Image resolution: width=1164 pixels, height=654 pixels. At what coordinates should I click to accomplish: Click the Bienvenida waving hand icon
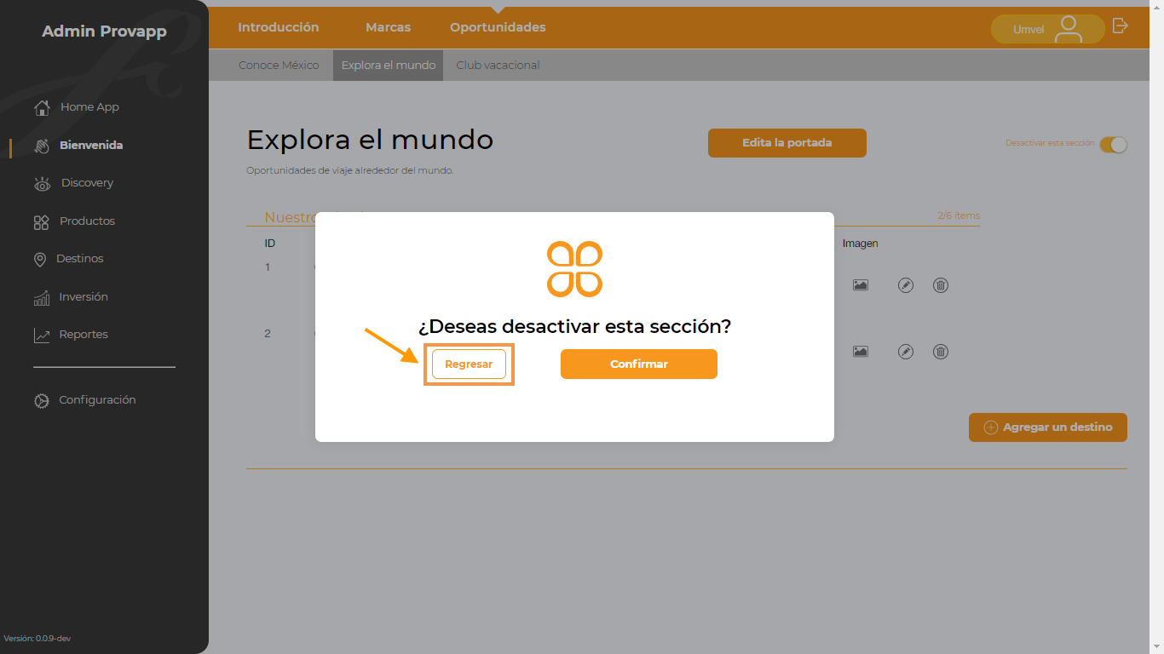pyautogui.click(x=42, y=146)
